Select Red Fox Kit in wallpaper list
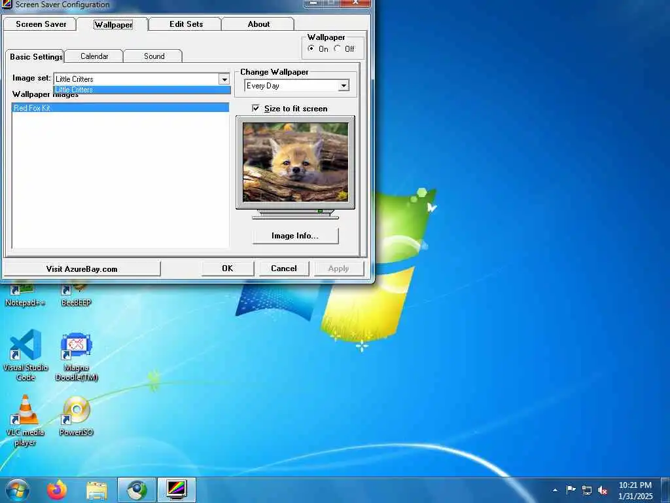Image resolution: width=670 pixels, height=503 pixels. [120, 108]
